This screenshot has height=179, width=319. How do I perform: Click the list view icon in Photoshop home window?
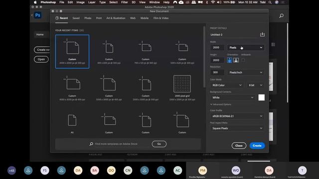click(273, 44)
